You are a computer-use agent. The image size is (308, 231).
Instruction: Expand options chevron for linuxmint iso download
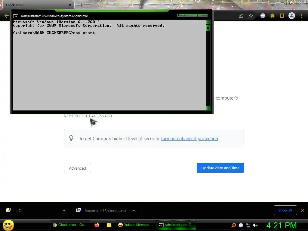pos(134,211)
